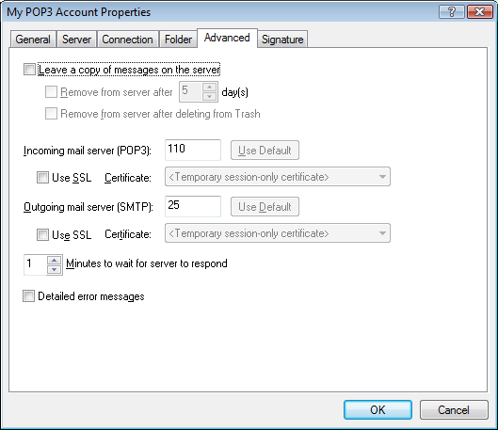Increase remove-after days spinner up arrow
498x430 pixels.
pyautogui.click(x=209, y=87)
